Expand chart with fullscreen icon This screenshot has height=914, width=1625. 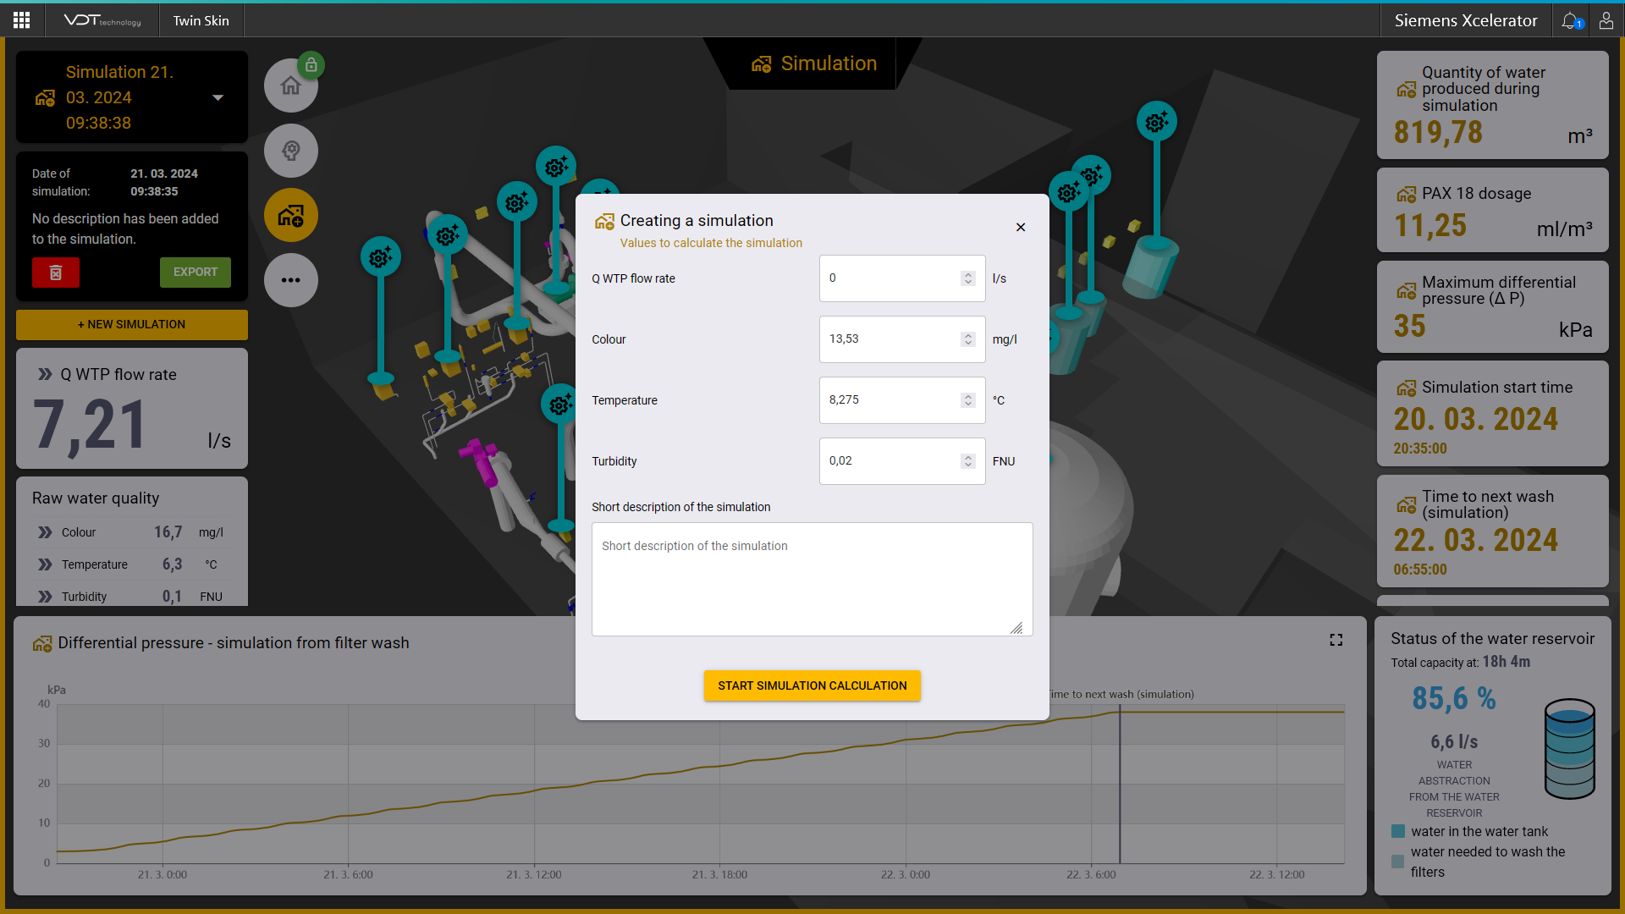point(1336,640)
